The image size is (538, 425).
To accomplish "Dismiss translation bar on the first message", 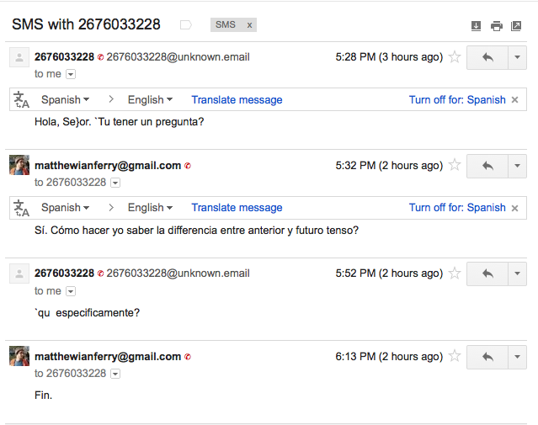I will click(x=514, y=99).
